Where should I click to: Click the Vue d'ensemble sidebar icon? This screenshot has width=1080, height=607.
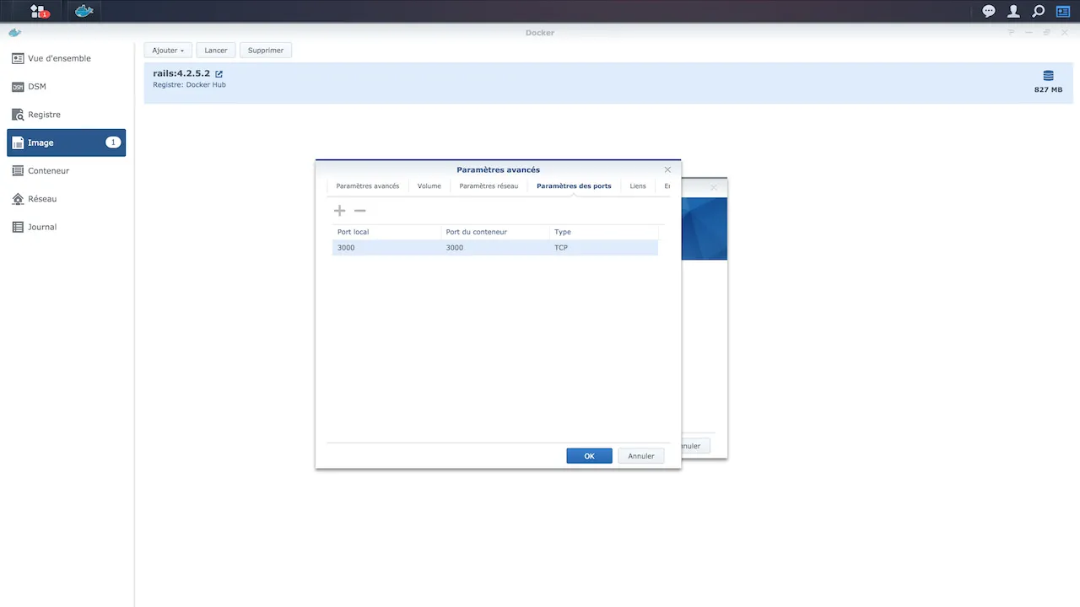pyautogui.click(x=18, y=58)
